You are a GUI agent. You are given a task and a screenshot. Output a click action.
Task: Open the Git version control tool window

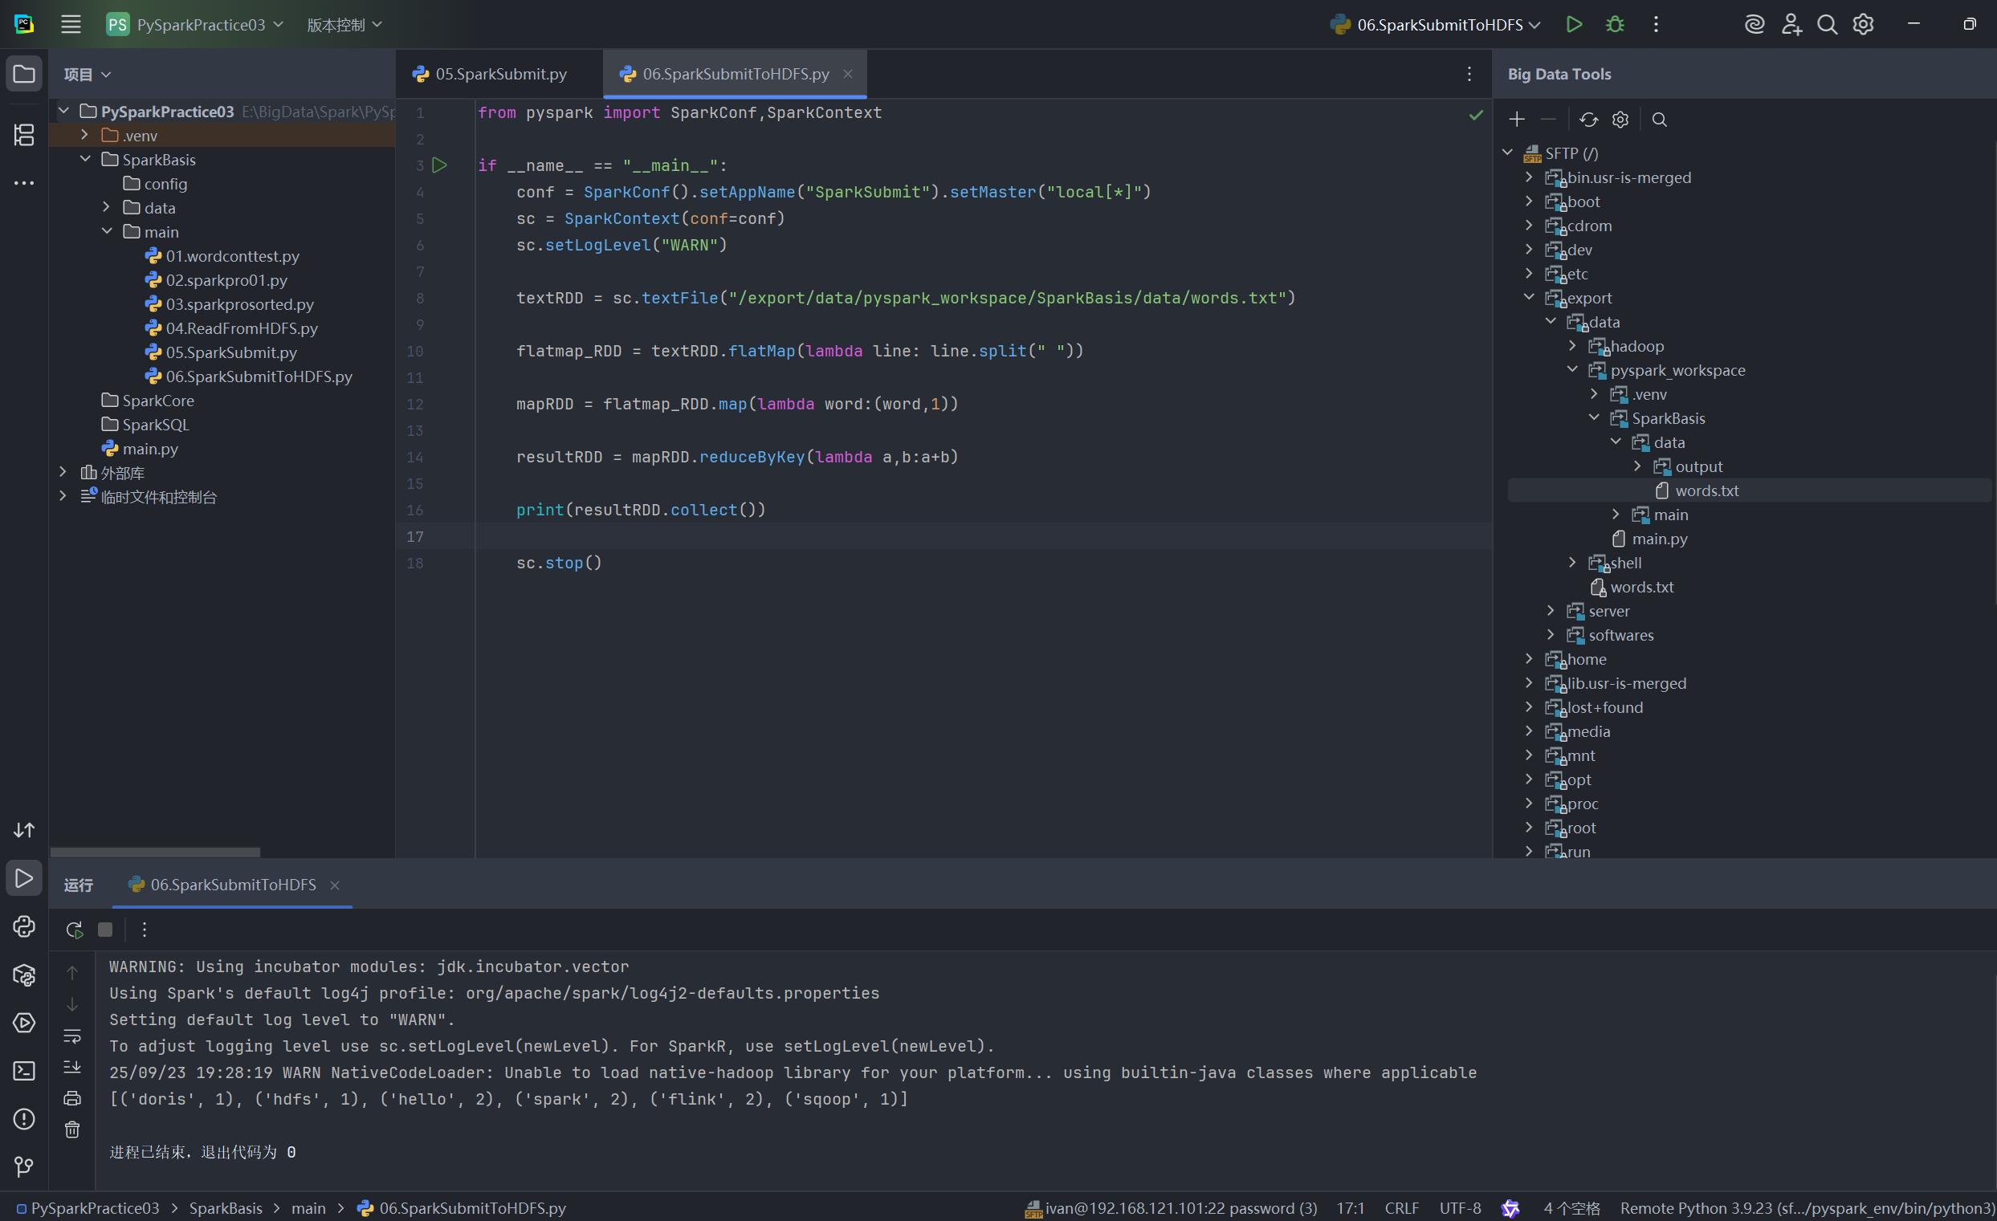tap(24, 1166)
